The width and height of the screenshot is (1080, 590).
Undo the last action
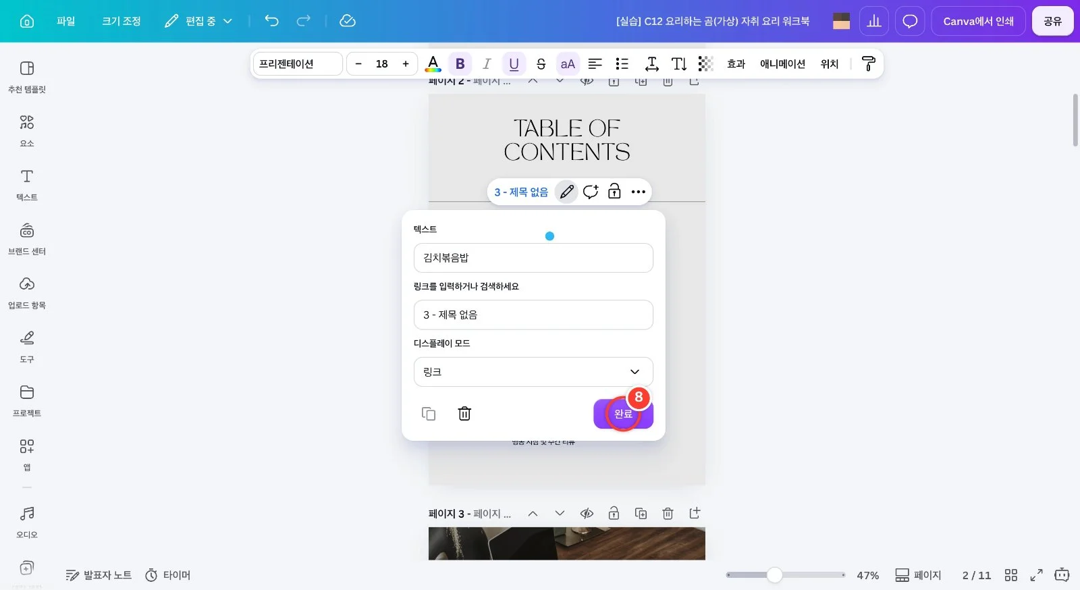pyautogui.click(x=271, y=21)
